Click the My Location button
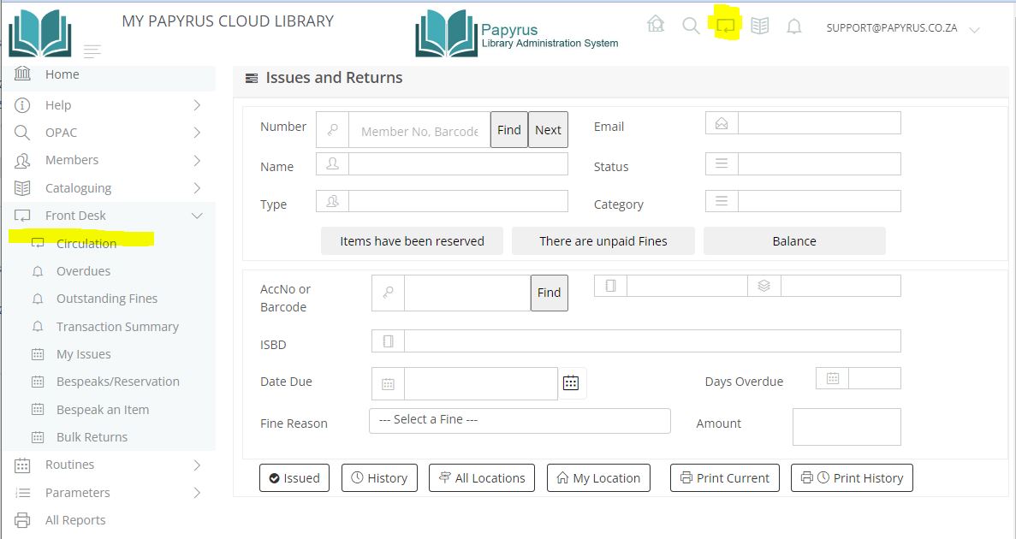 pos(598,478)
